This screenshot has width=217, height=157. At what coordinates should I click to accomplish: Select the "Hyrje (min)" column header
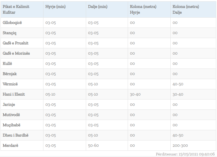[55, 7]
